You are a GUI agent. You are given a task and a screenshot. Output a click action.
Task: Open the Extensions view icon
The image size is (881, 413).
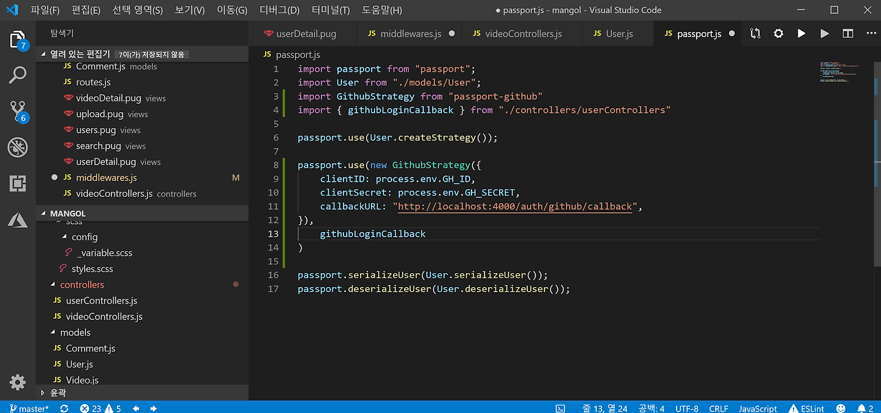click(x=18, y=183)
